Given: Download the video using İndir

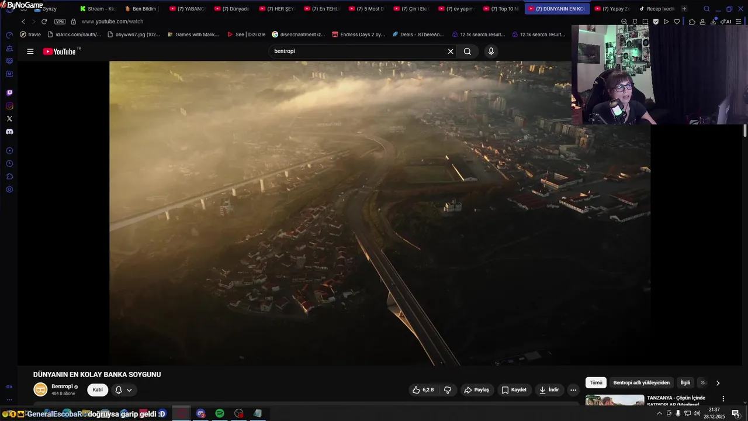Looking at the screenshot, I should click(549, 390).
